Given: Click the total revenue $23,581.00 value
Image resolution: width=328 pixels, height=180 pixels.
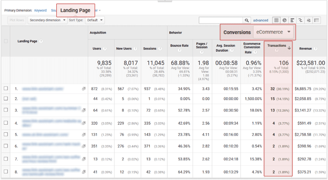Looking at the screenshot, I should [x=311, y=63].
